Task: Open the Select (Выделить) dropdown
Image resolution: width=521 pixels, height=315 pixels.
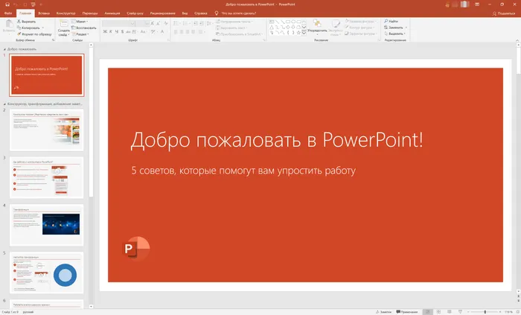Action: (x=394, y=34)
